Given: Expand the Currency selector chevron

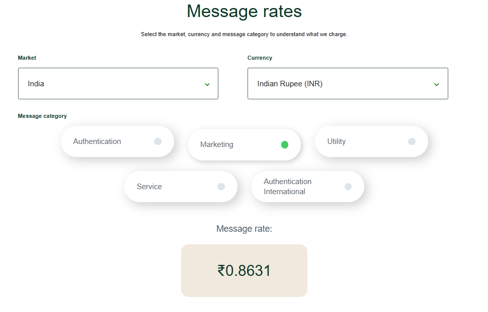Looking at the screenshot, I should 436,84.
